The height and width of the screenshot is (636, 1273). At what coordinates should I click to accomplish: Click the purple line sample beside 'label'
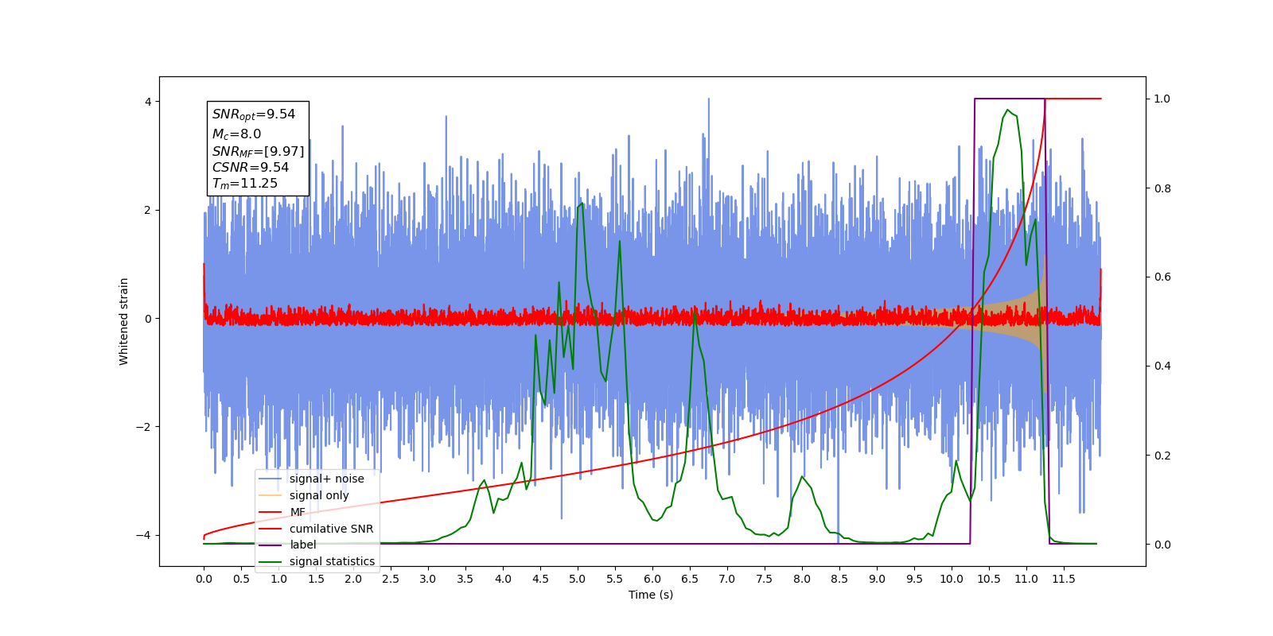pos(271,545)
